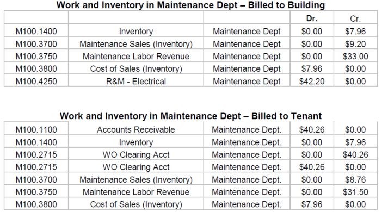Select the Dr. column header
The width and height of the screenshot is (382, 212).
click(312, 18)
